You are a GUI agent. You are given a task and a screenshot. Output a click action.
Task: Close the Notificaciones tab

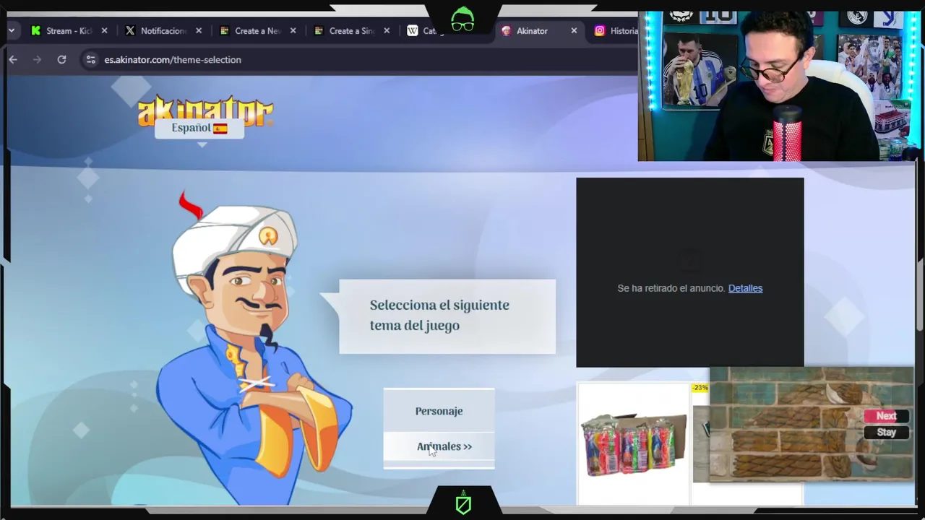pyautogui.click(x=199, y=30)
